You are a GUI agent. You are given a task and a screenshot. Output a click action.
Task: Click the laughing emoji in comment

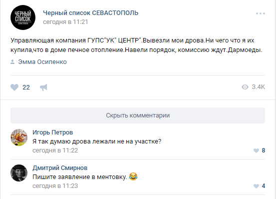(133, 176)
